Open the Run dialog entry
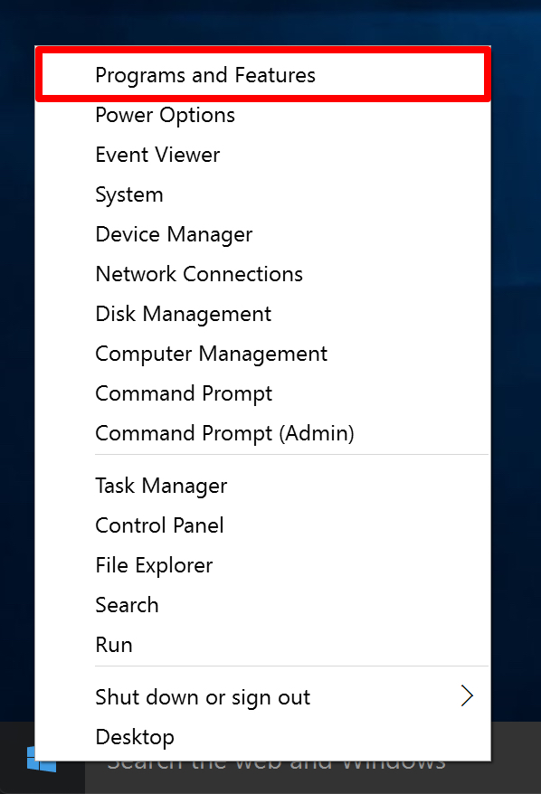This screenshot has height=794, width=541. coord(263,645)
